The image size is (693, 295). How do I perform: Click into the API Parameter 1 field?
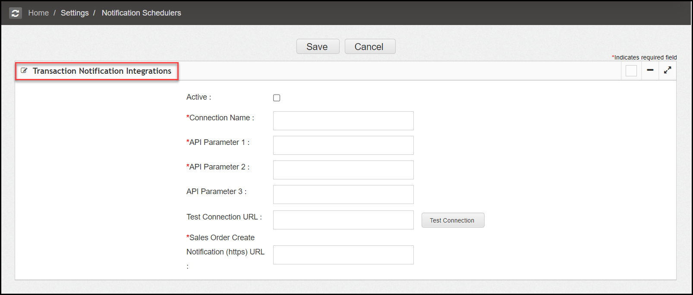click(343, 145)
